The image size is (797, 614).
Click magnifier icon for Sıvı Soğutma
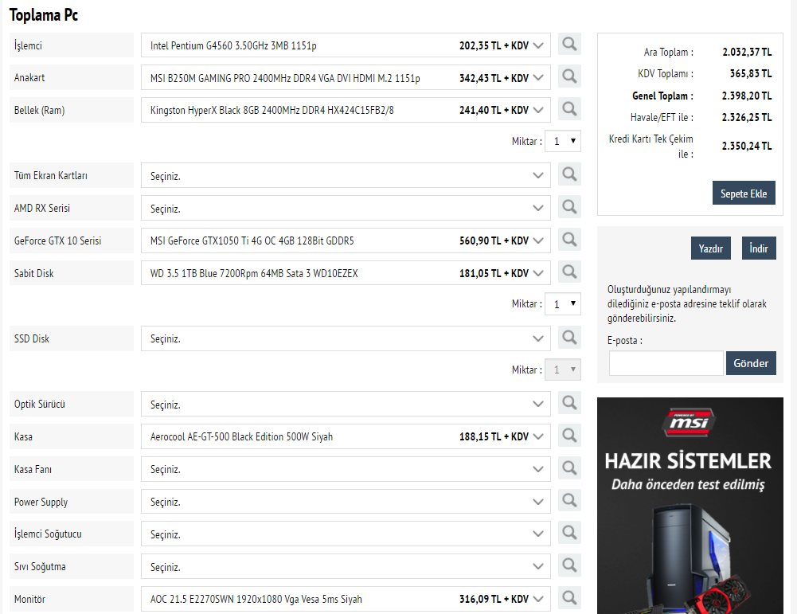(569, 565)
